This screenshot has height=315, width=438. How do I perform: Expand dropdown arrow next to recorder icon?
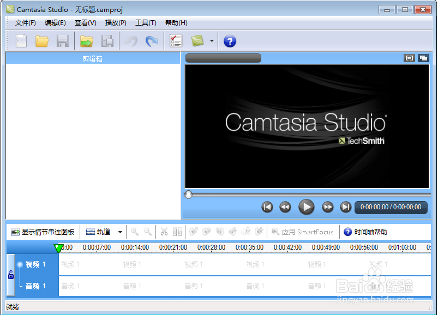pyautogui.click(x=212, y=41)
